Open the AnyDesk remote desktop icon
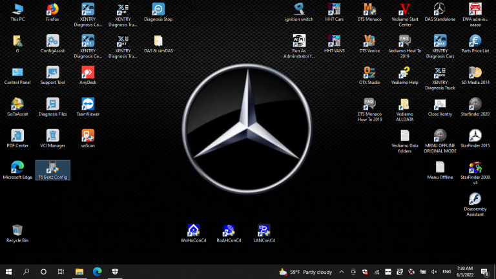Screen dimensions: 496x279 pyautogui.click(x=88, y=76)
